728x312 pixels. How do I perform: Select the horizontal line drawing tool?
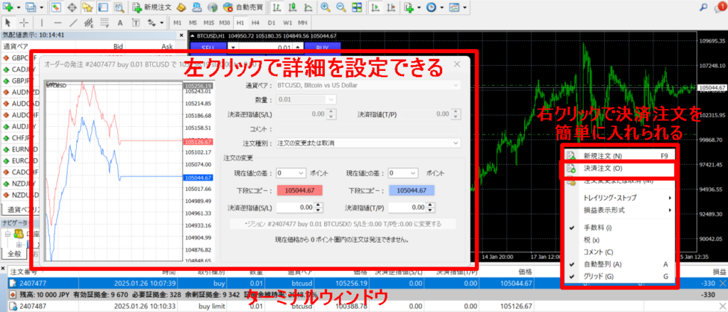[x=58, y=22]
